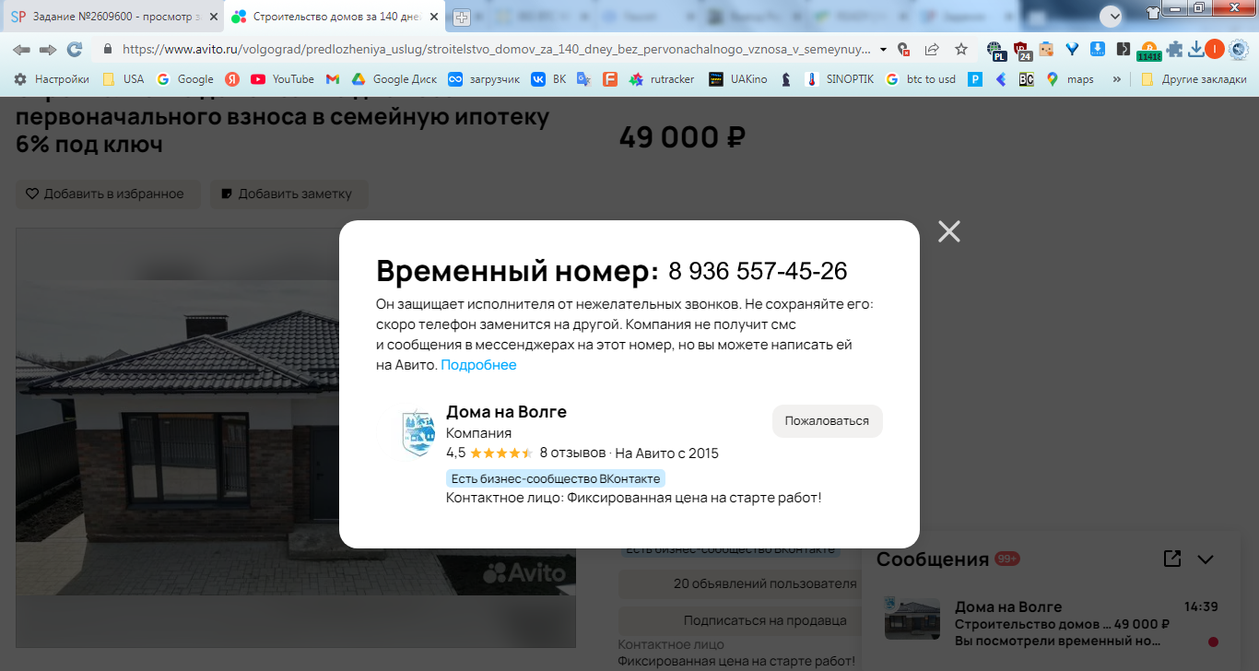The image size is (1259, 671).
Task: Expand the address bar dropdown arrow
Action: click(x=884, y=50)
